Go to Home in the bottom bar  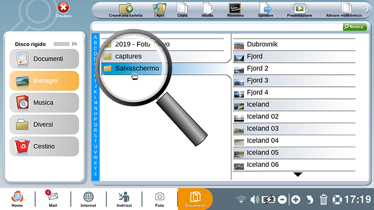17,199
